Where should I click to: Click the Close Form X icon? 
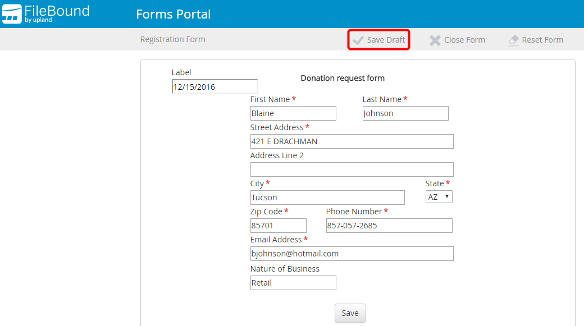tap(435, 40)
